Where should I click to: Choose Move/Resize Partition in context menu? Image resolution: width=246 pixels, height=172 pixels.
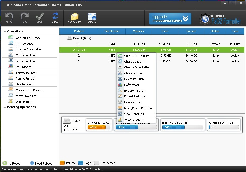click(136, 108)
